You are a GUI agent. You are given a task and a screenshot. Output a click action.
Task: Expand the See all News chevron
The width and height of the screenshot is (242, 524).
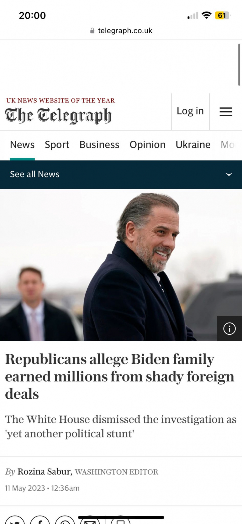click(229, 174)
